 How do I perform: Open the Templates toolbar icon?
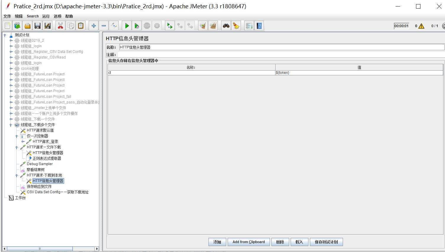[17, 26]
